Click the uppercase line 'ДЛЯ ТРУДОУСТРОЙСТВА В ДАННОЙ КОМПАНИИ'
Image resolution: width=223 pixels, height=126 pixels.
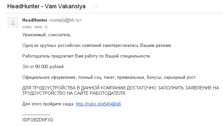coord(120,88)
